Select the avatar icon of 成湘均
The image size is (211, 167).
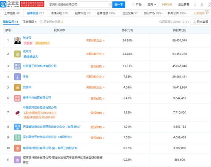point(17,54)
